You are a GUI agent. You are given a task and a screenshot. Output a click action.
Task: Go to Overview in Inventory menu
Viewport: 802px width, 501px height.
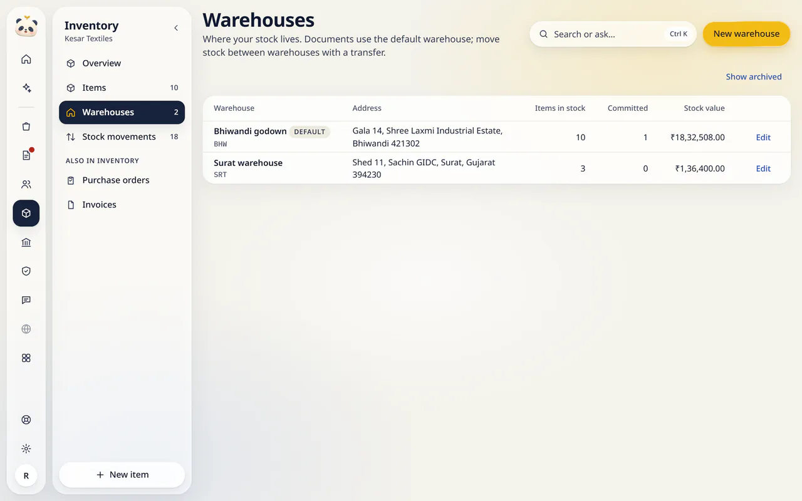pyautogui.click(x=122, y=63)
